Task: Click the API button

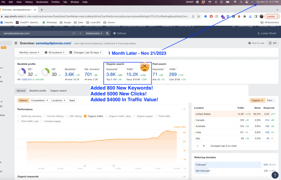Action: coord(273,43)
